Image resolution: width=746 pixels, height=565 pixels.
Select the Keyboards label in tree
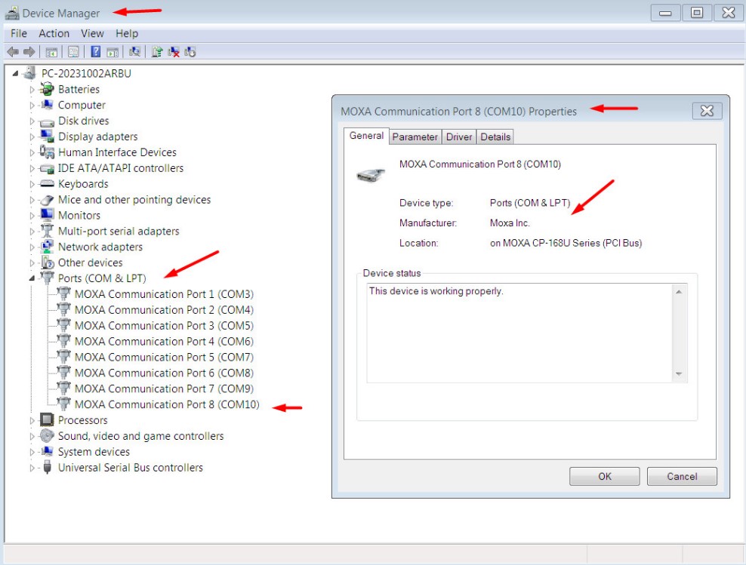tap(83, 184)
